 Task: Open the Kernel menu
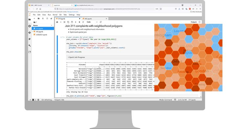(x=55, y=15)
